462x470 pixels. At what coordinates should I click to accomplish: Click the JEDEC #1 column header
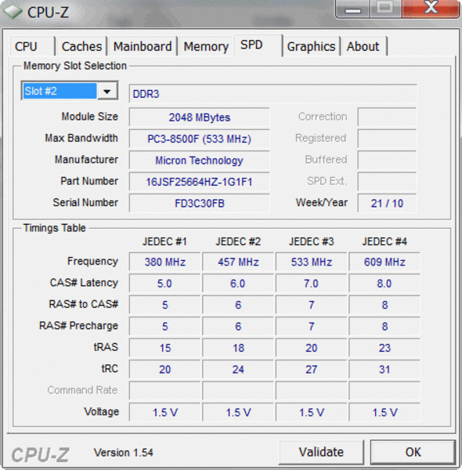164,241
